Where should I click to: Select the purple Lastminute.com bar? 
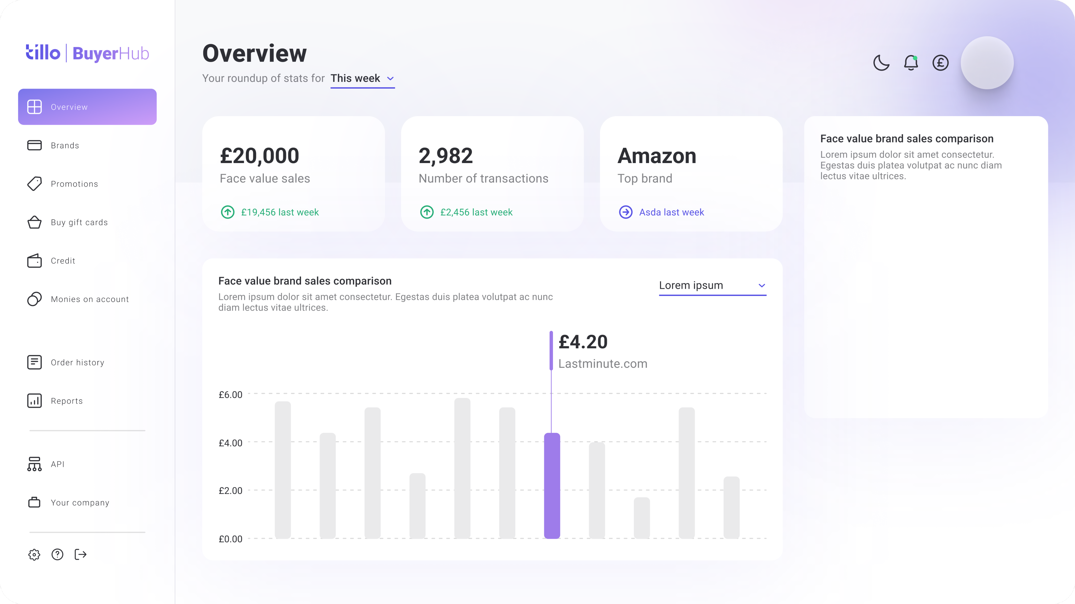(552, 486)
